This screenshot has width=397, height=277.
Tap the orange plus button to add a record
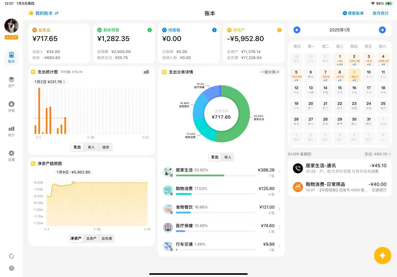383,255
